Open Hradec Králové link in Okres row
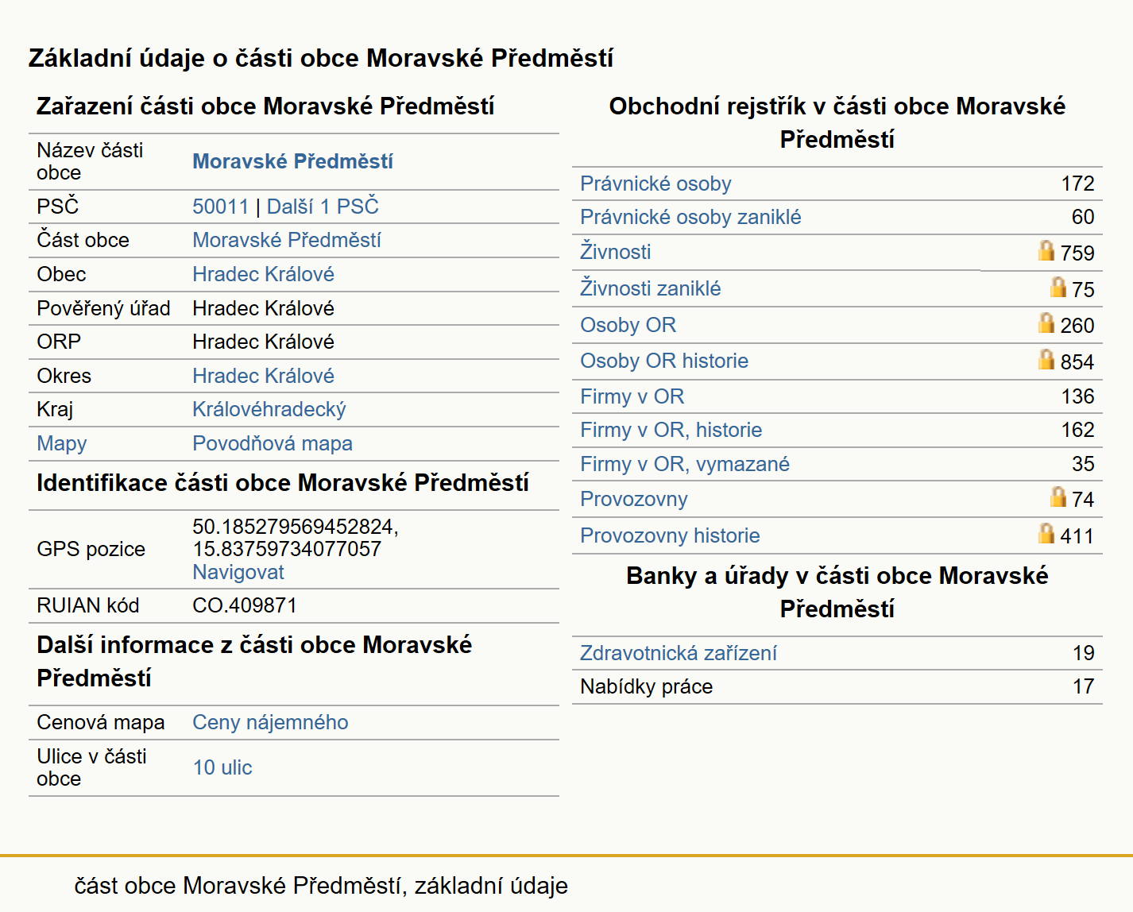Image resolution: width=1133 pixels, height=912 pixels. pos(263,376)
